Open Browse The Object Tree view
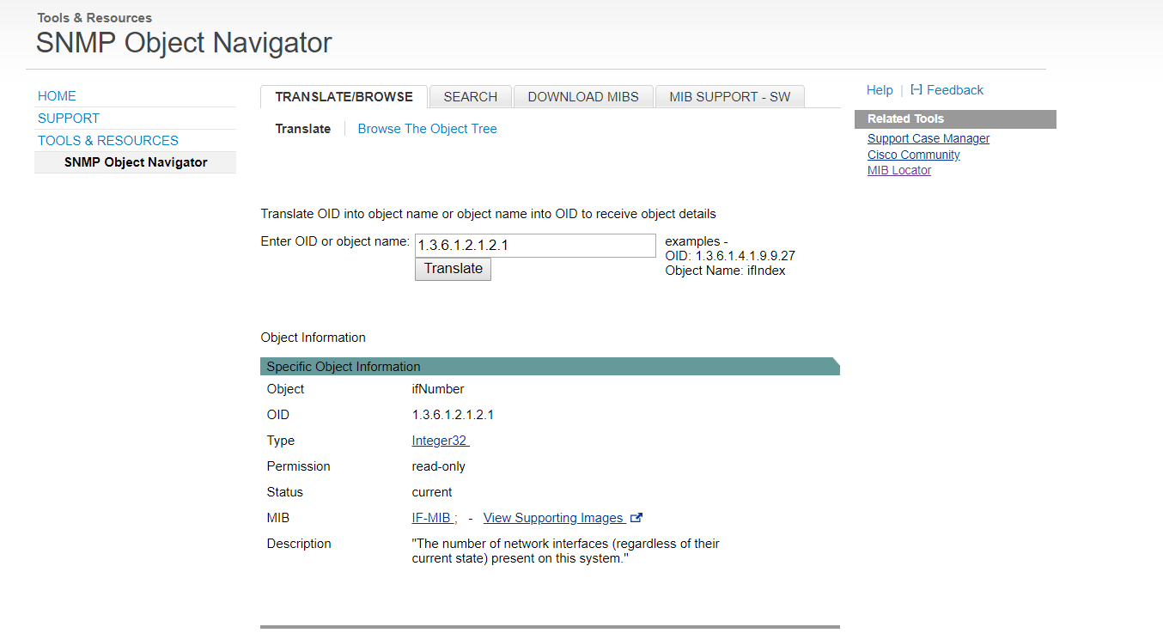The image size is (1163, 633). tap(427, 128)
